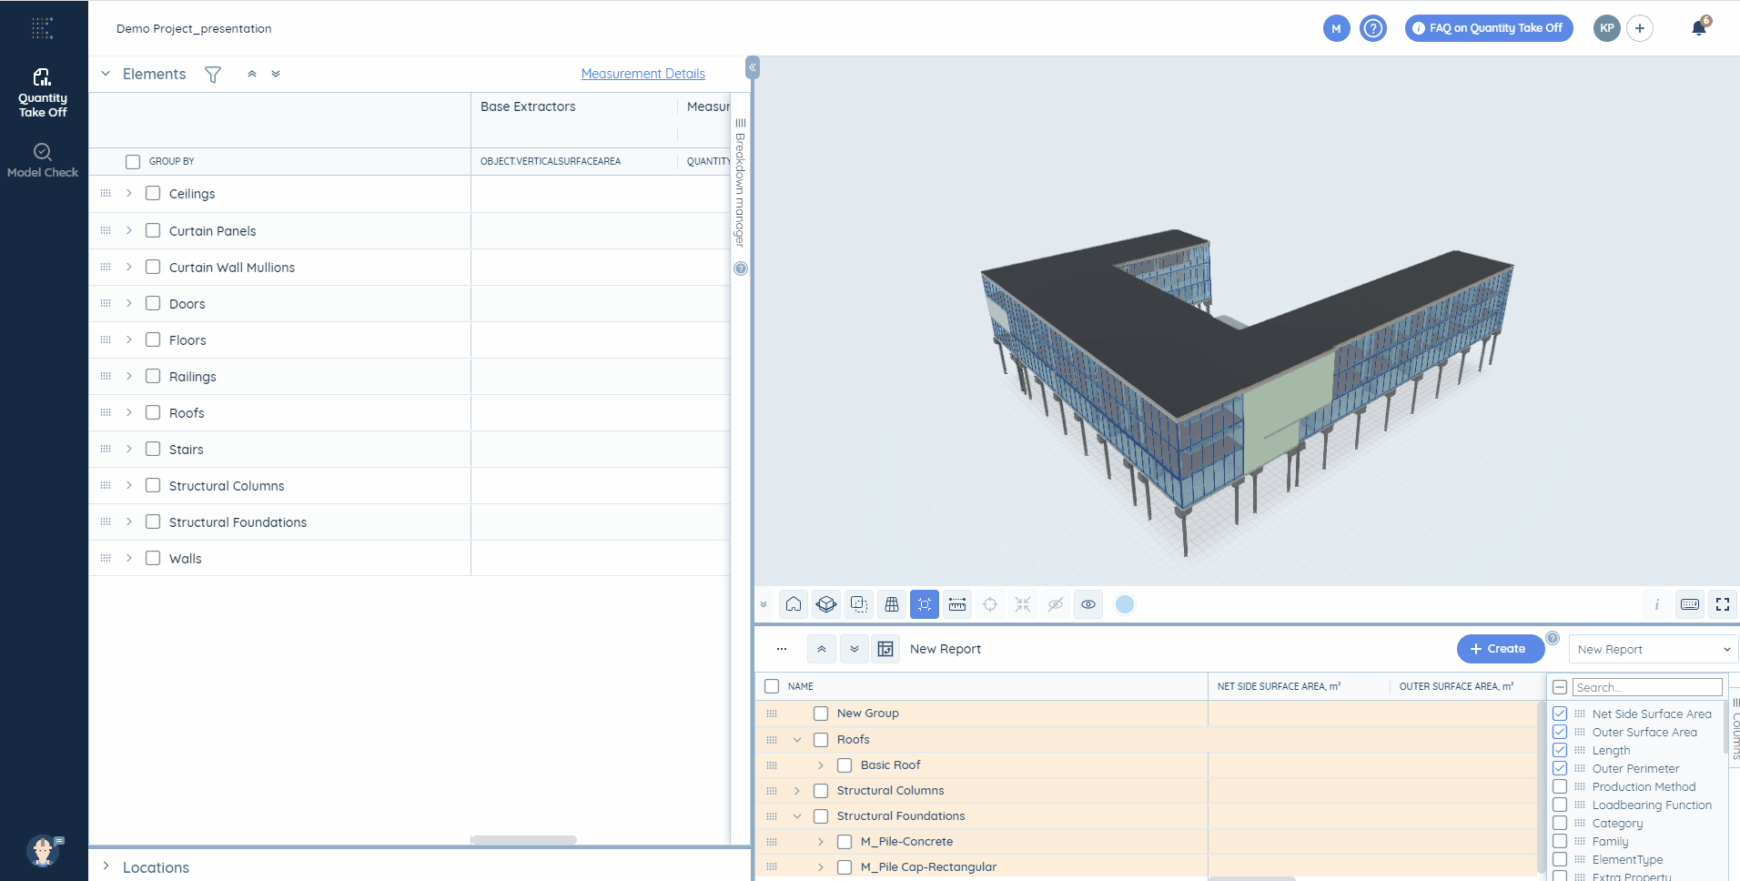Open FAQ on Quantity Take Off
Screen dimensions: 1740x881
[1489, 28]
